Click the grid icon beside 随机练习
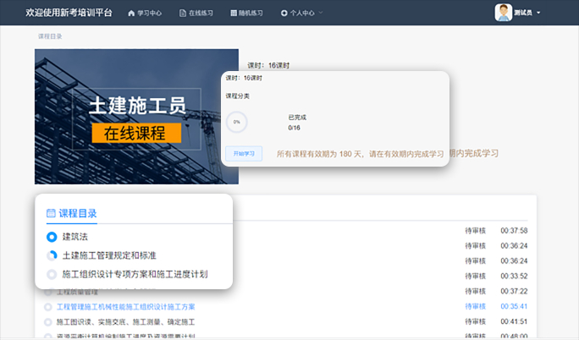Image resolution: width=579 pixels, height=340 pixels. tap(233, 14)
